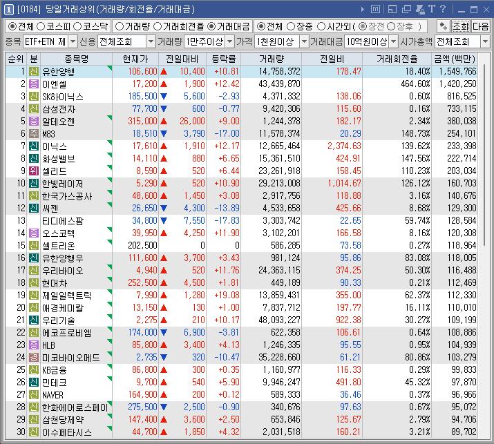
Task: Click the 전일비 column header
Action: coord(332,59)
